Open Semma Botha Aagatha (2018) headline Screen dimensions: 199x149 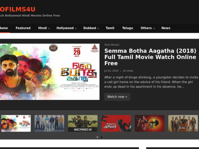150,57
